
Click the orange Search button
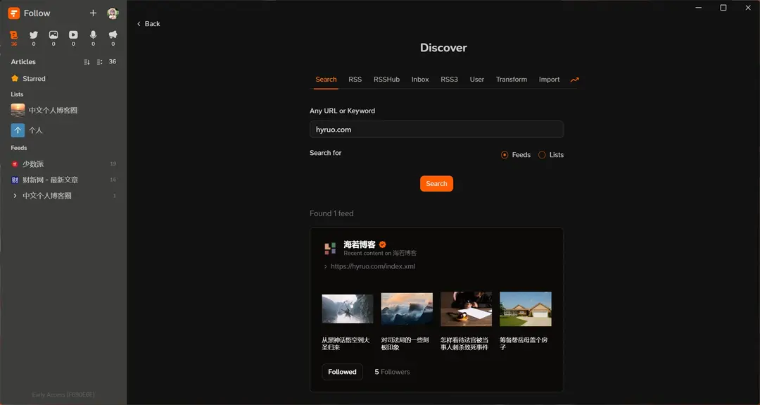point(436,184)
